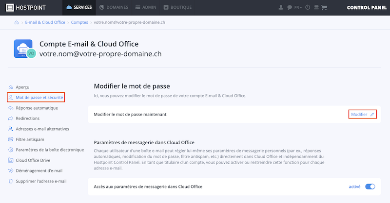Click the Control Panel label

[367, 8]
